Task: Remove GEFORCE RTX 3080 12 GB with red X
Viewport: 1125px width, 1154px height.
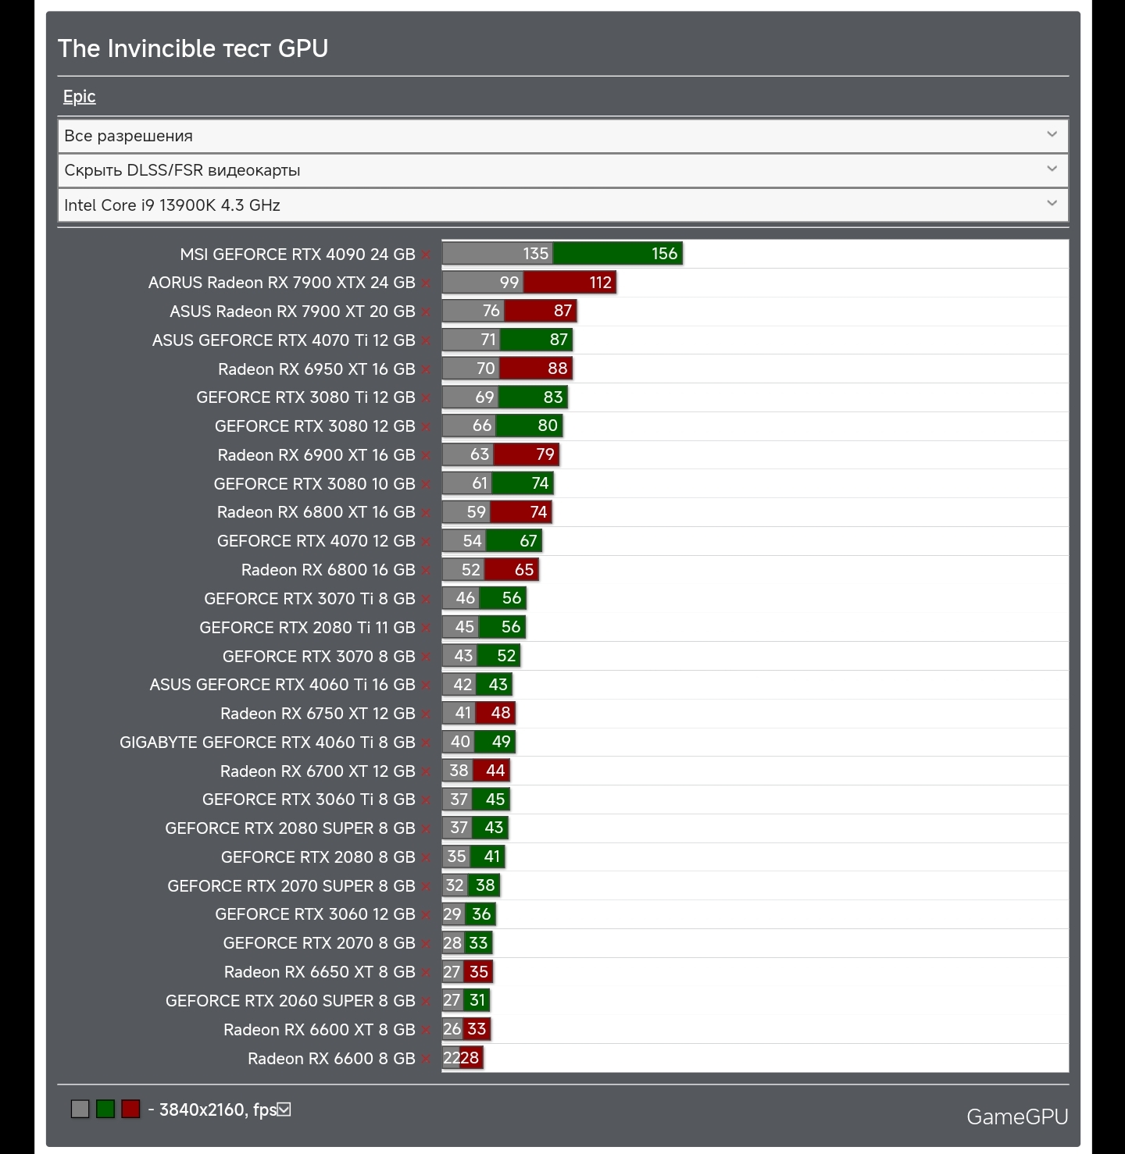Action: click(426, 427)
